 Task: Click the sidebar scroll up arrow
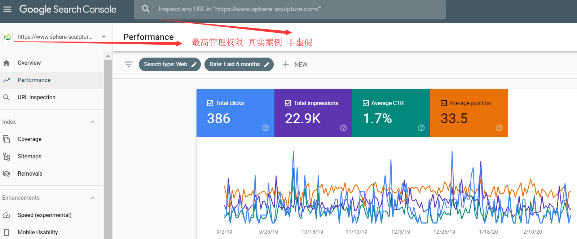click(108, 56)
